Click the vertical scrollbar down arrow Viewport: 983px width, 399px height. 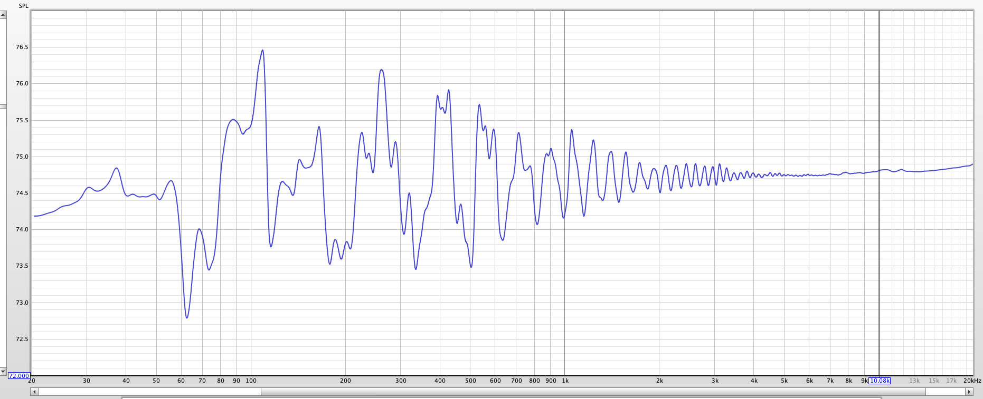click(x=3, y=372)
